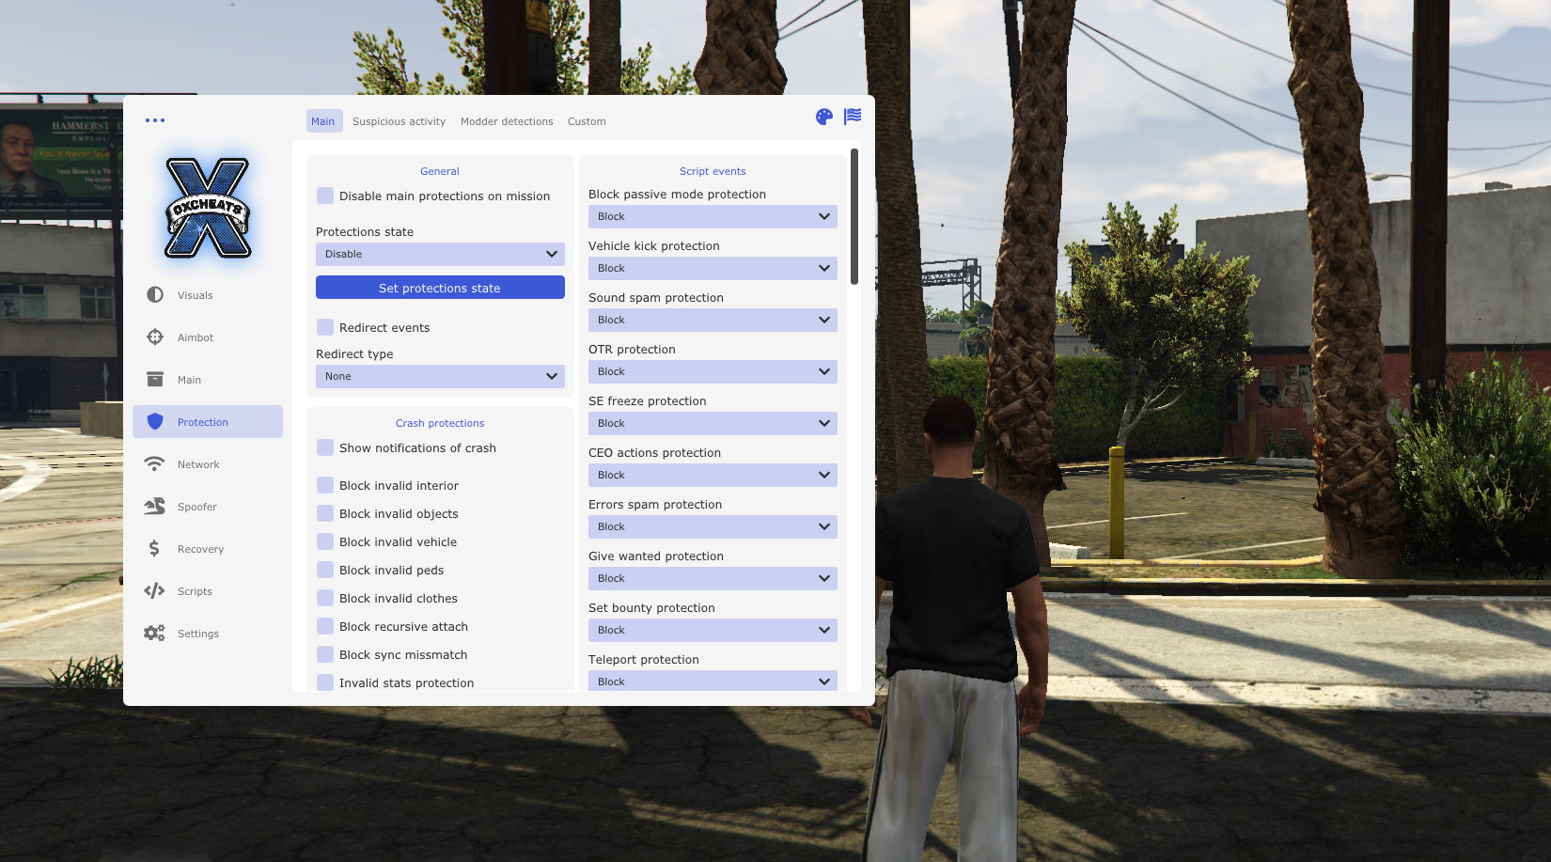Click the three-dot menu icon
1551x862 pixels.
155,120
